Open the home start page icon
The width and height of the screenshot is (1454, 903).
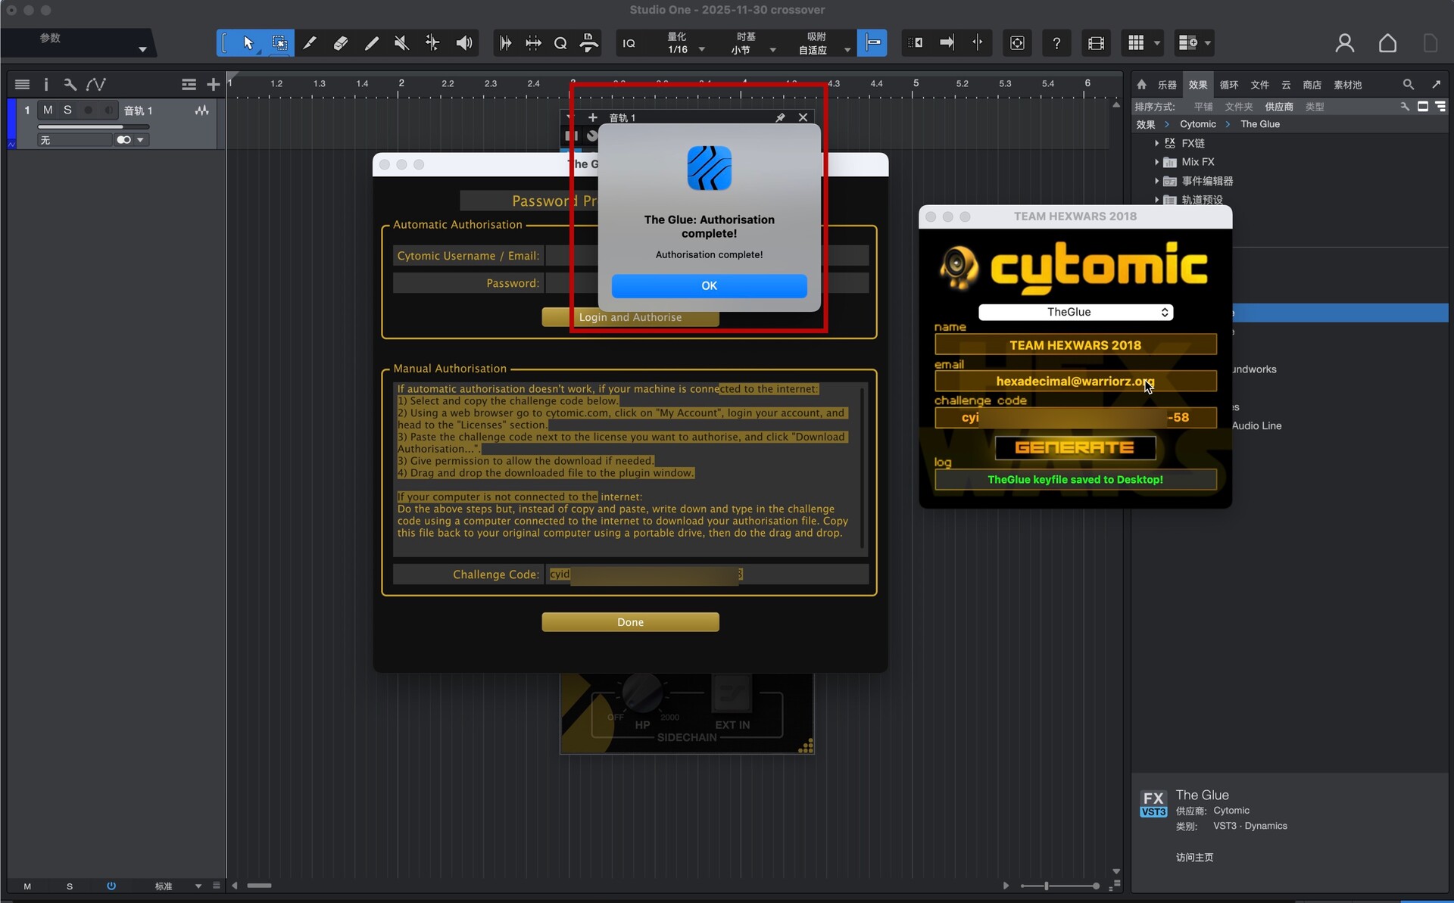click(x=1387, y=43)
